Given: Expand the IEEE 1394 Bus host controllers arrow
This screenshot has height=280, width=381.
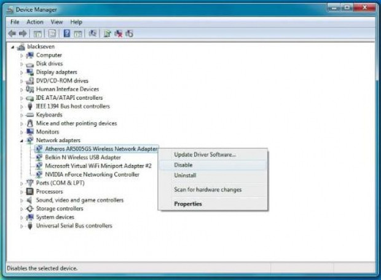Looking at the screenshot, I should 22,107.
